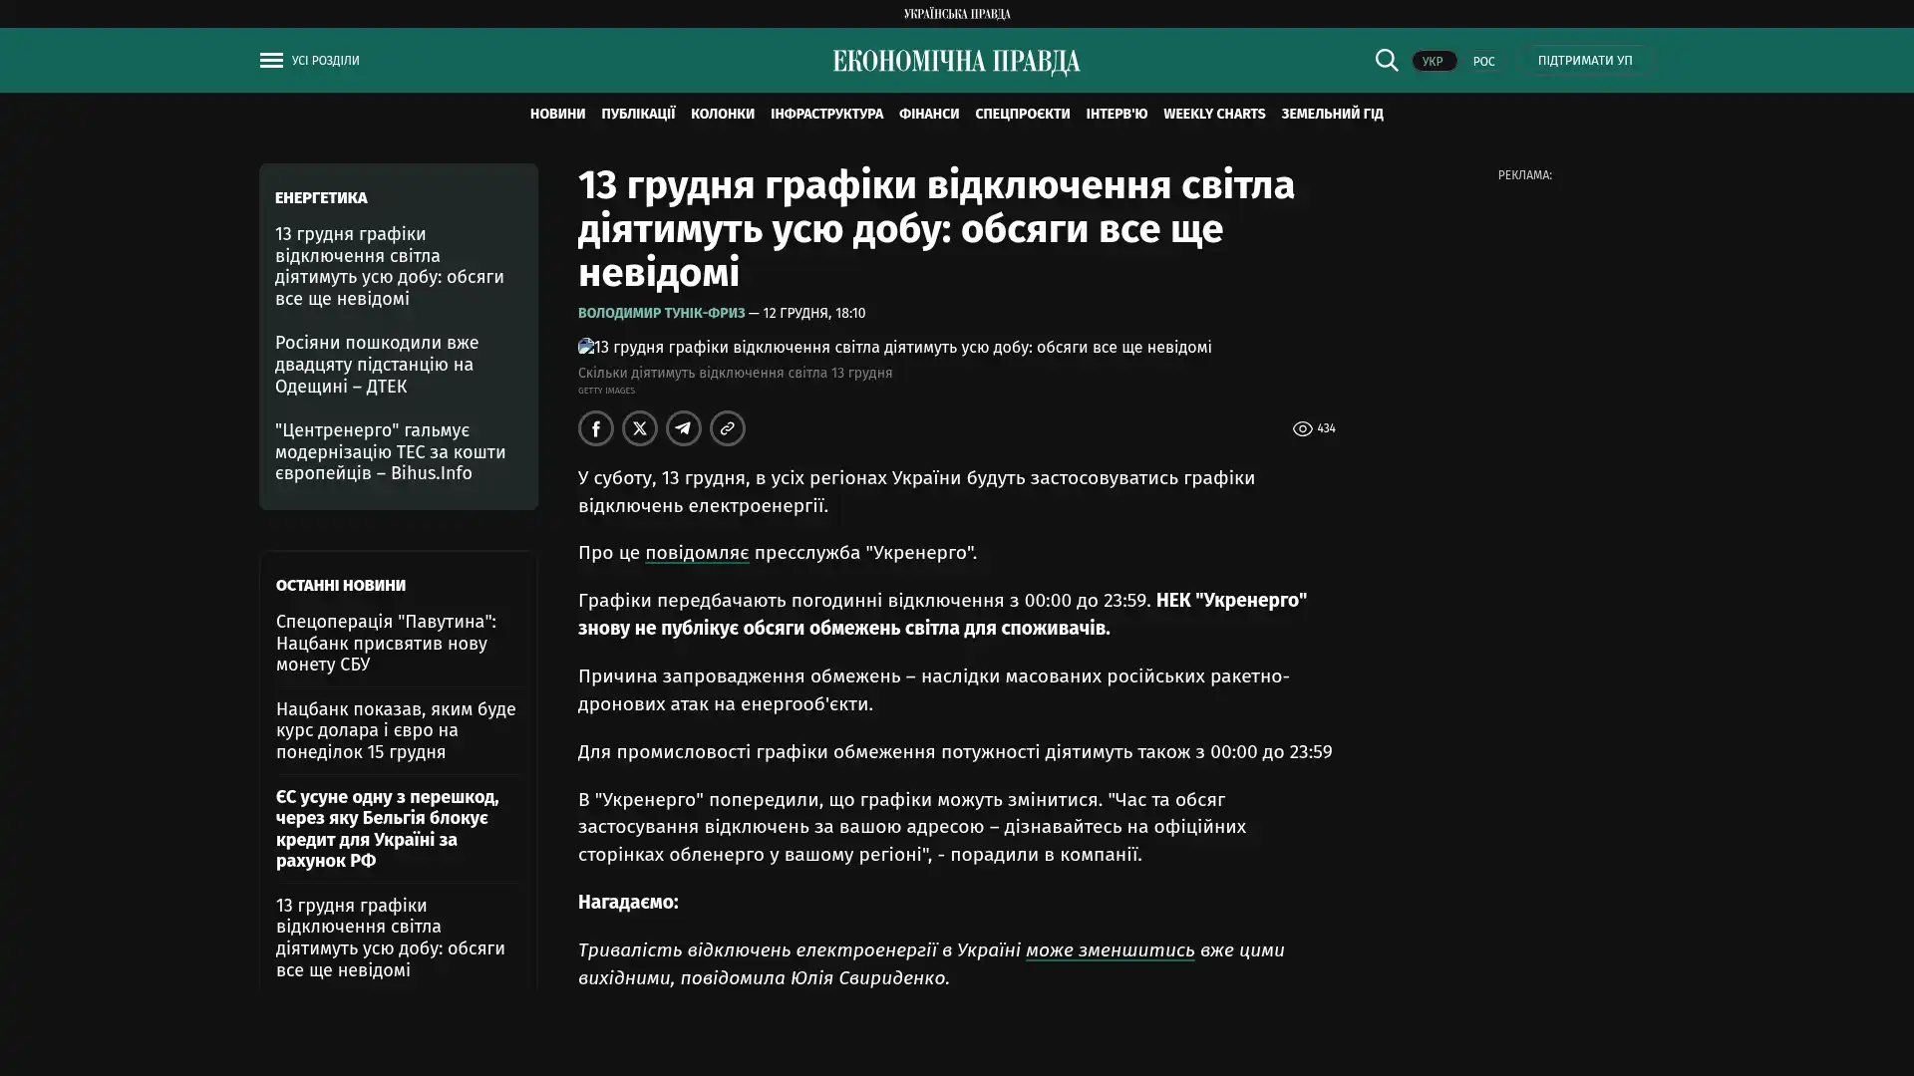Screen dimensions: 1914x1076
Task: Click the article header image
Action: pos(894,348)
